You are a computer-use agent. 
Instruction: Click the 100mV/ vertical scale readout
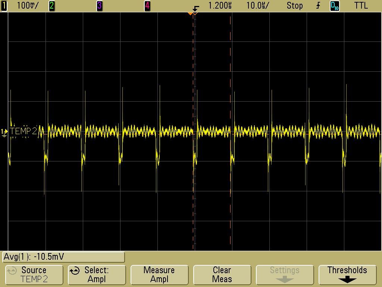coord(27,5)
